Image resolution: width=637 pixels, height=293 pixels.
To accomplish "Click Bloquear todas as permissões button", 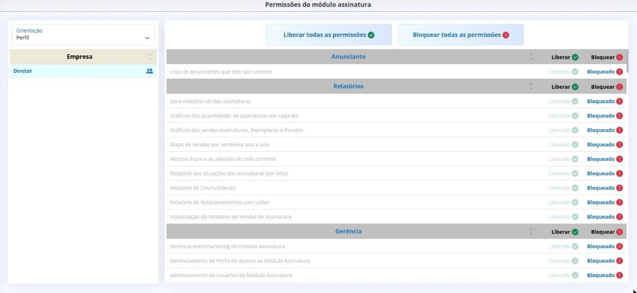I will [461, 35].
